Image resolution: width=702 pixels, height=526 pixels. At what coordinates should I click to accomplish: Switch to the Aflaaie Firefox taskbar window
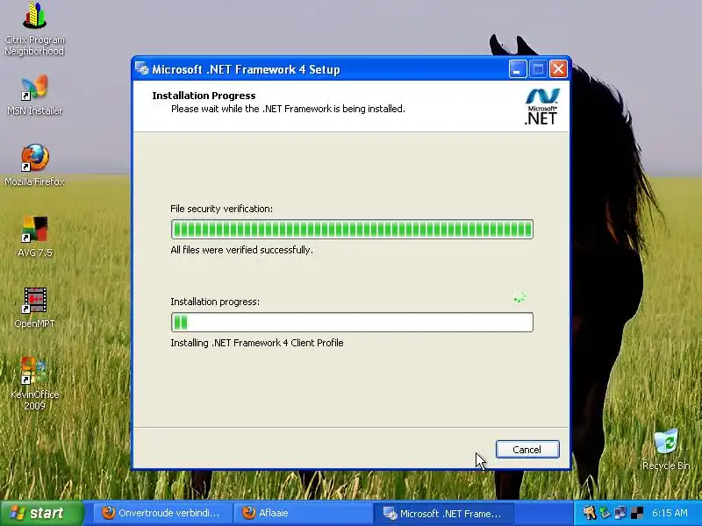tap(303, 513)
